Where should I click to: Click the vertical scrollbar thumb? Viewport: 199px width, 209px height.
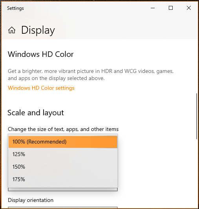click(x=197, y=116)
